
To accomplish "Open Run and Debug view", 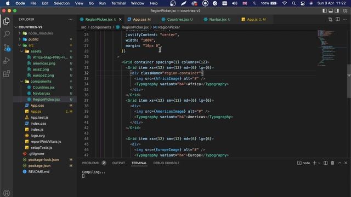I will coord(7,61).
